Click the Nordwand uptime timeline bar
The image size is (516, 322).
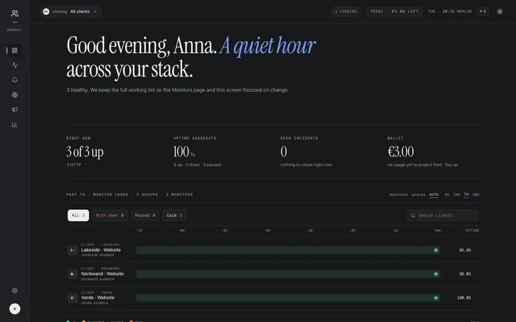click(288, 274)
